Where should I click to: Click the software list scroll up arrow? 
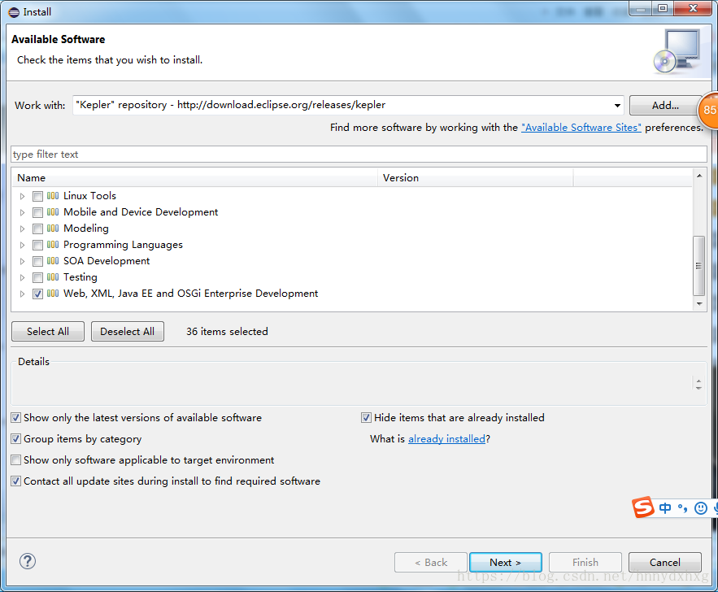[699, 176]
